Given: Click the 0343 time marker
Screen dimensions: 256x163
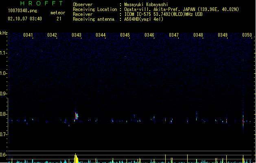Looking at the screenshot, I should 77,35.
